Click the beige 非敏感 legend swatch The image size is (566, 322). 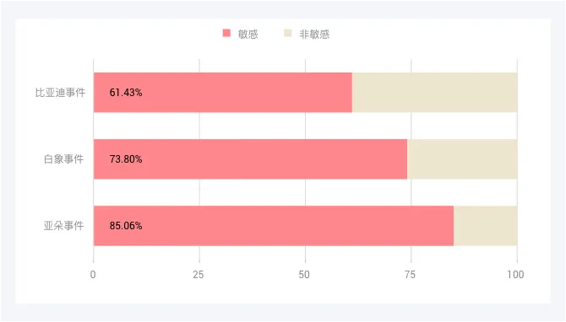coord(288,33)
